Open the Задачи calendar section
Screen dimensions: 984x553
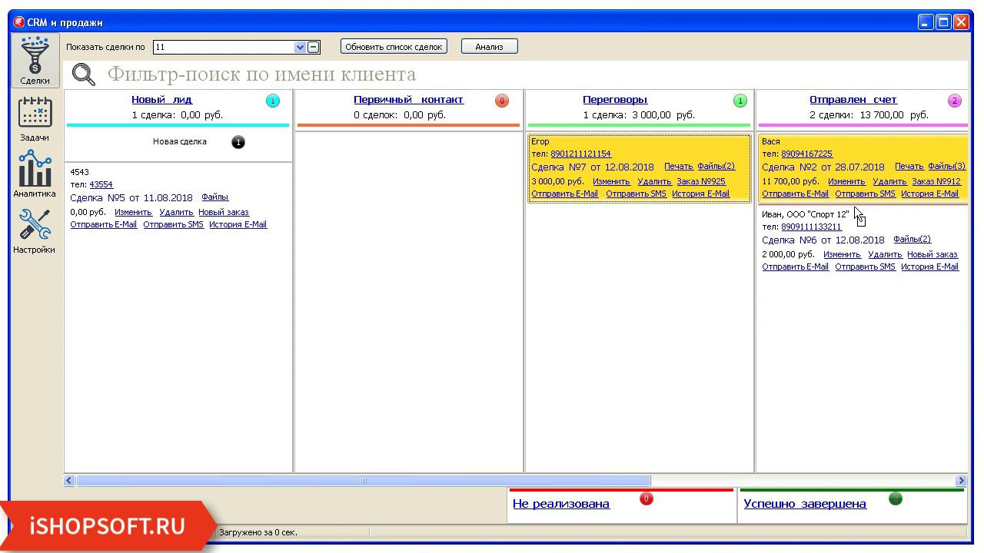(35, 119)
